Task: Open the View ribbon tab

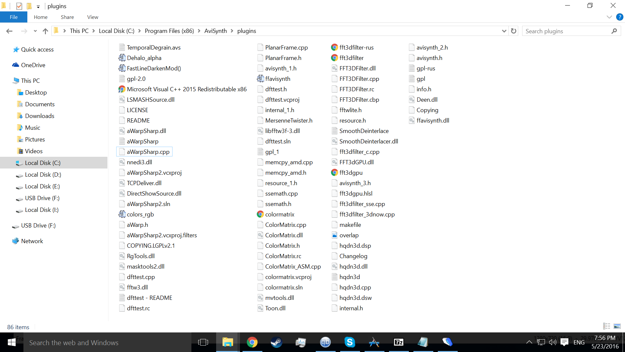Action: point(93,17)
